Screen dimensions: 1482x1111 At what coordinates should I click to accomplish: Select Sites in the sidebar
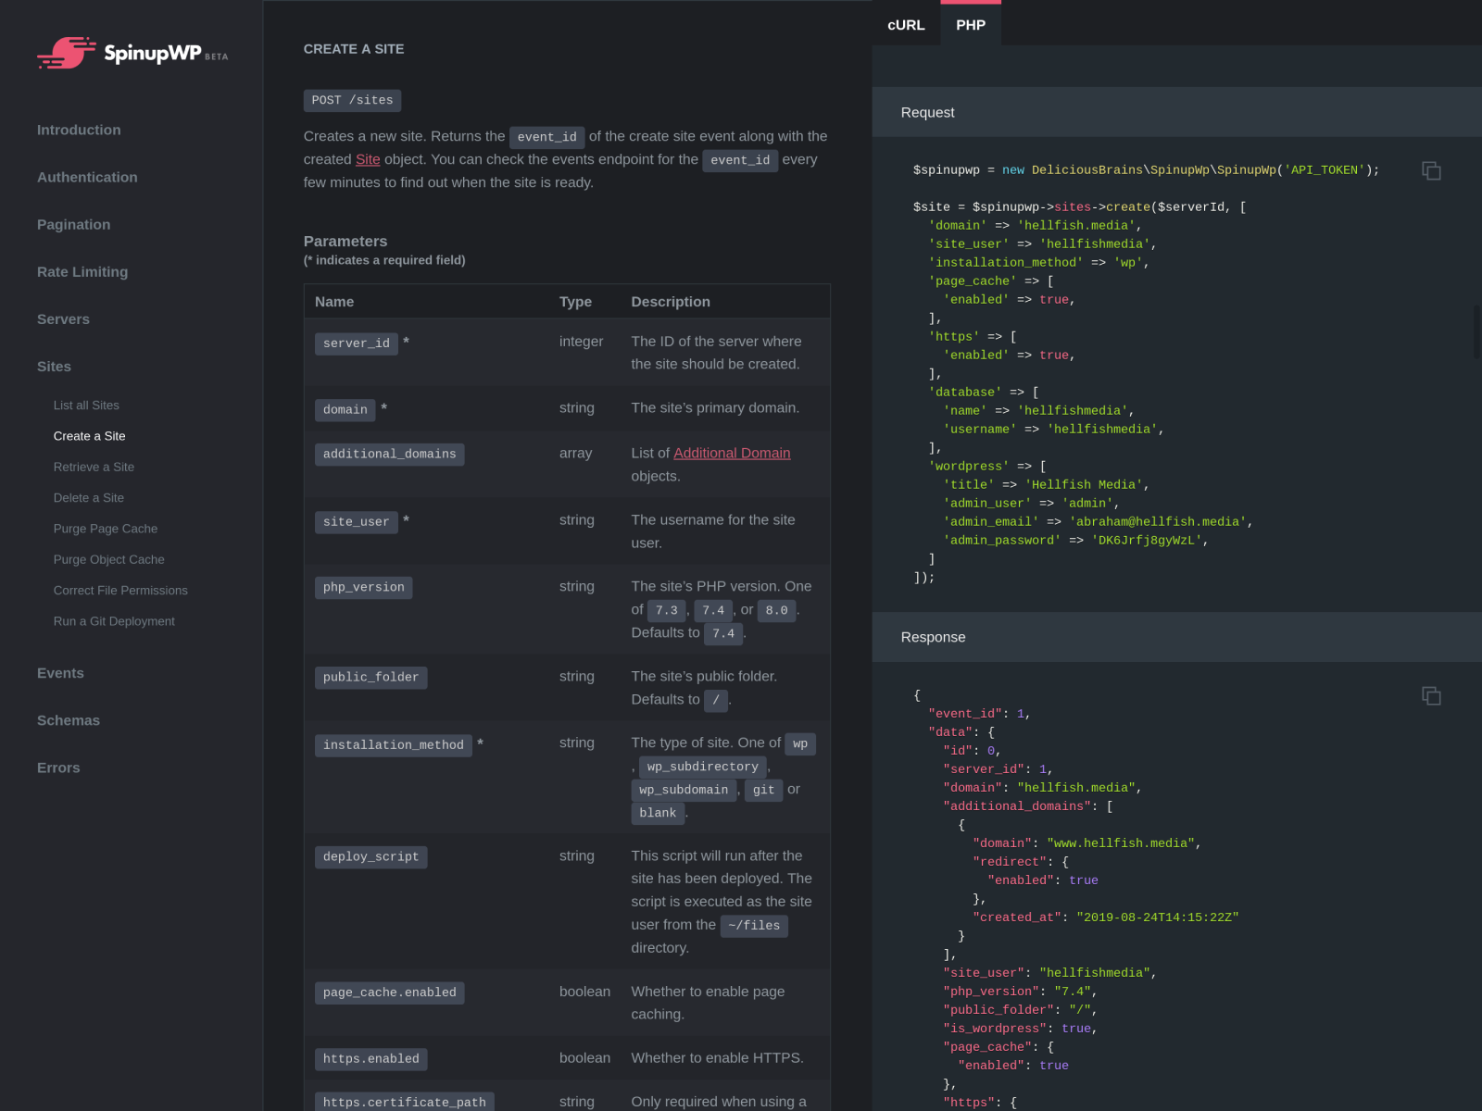(x=54, y=367)
